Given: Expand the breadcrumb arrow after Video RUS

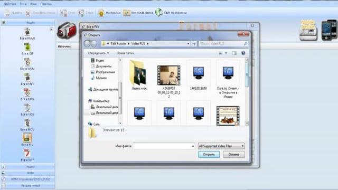Looking at the screenshot, I should (148, 44).
